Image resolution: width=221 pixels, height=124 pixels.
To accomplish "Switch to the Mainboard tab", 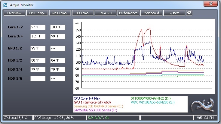I will pyautogui.click(x=151, y=13).
